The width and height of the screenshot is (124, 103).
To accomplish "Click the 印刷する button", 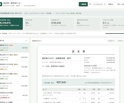I will (x=111, y=4).
